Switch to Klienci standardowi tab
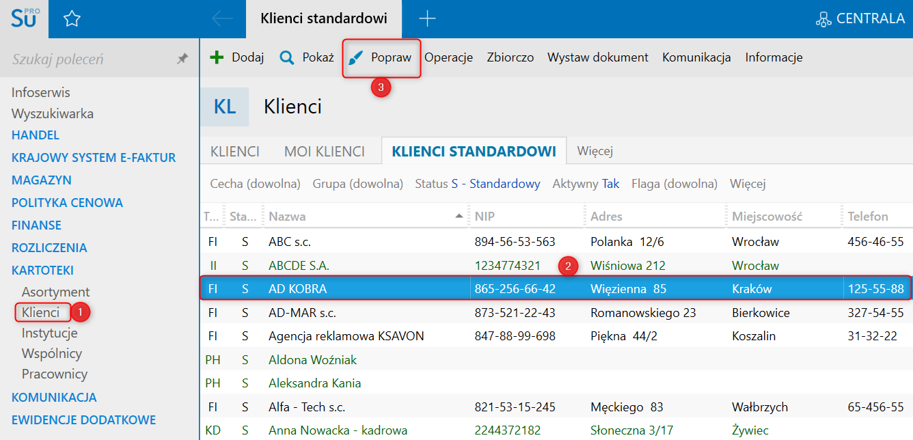 pos(324,18)
